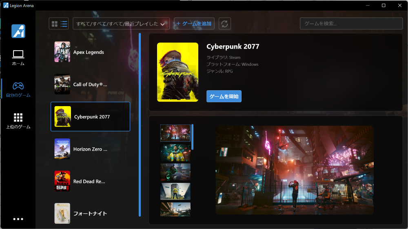Select Apex Legends in game list
Image resolution: width=408 pixels, height=229 pixels.
[90, 52]
